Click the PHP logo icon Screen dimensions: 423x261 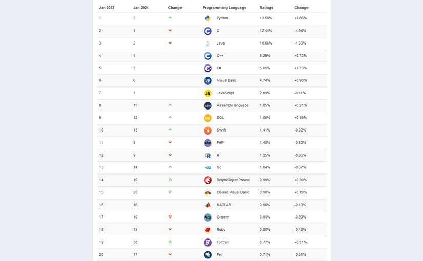[x=208, y=143]
